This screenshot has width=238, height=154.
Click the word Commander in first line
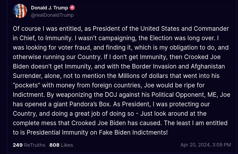(x=211, y=29)
